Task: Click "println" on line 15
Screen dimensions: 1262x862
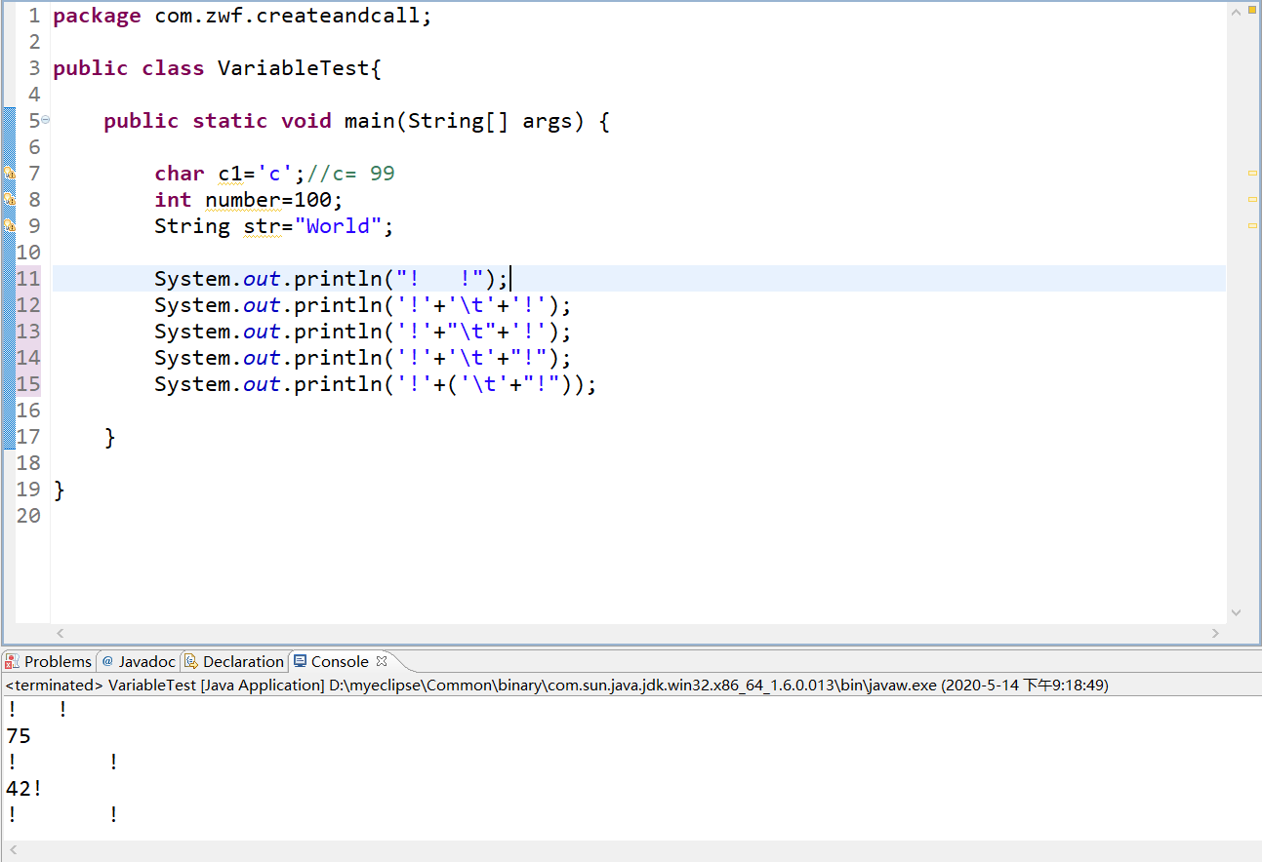Action: pos(338,384)
